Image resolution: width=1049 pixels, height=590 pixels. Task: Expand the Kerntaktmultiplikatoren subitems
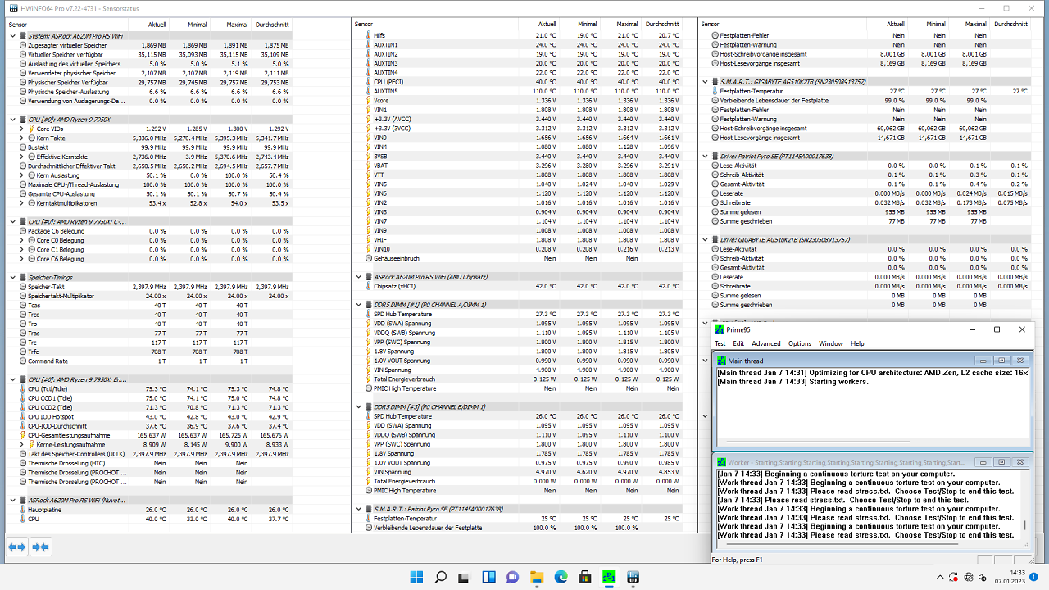pos(22,203)
